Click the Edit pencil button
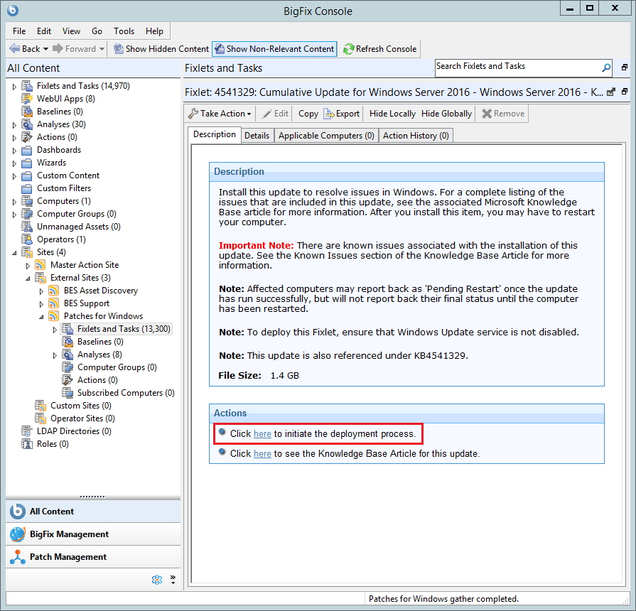 click(x=276, y=114)
